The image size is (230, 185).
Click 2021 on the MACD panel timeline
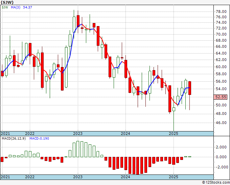click(x=5, y=177)
